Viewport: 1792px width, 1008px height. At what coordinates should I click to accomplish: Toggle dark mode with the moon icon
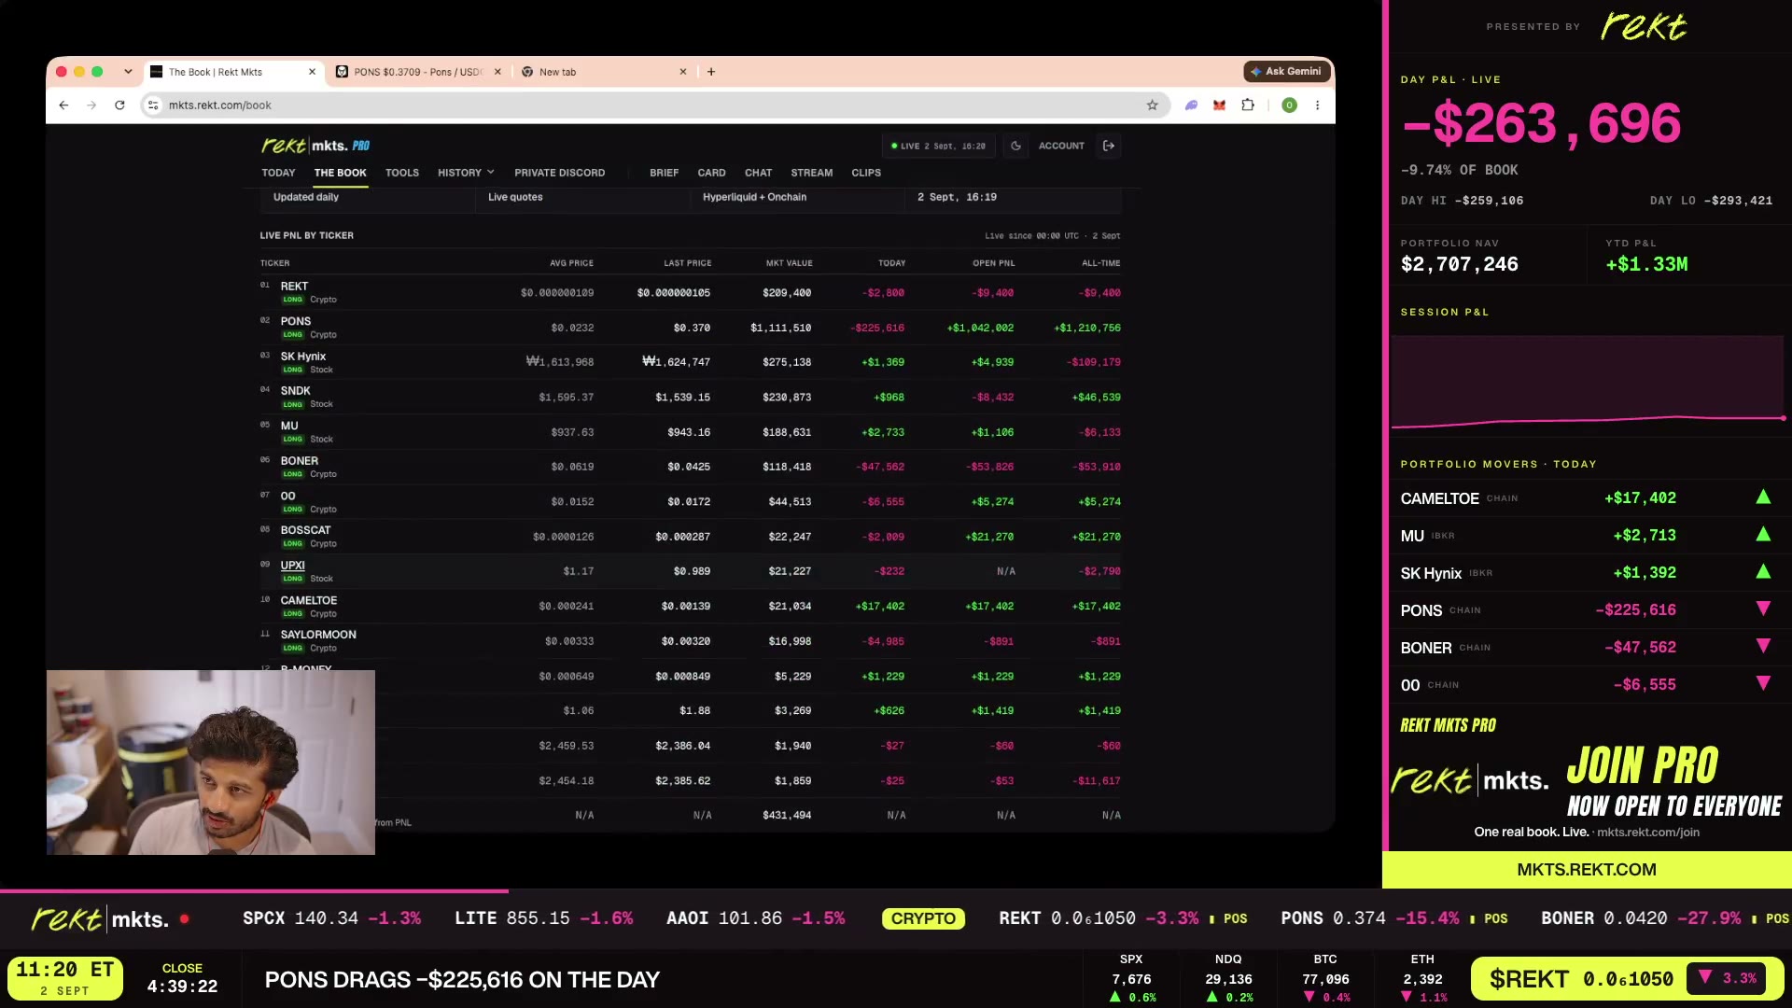point(1015,146)
